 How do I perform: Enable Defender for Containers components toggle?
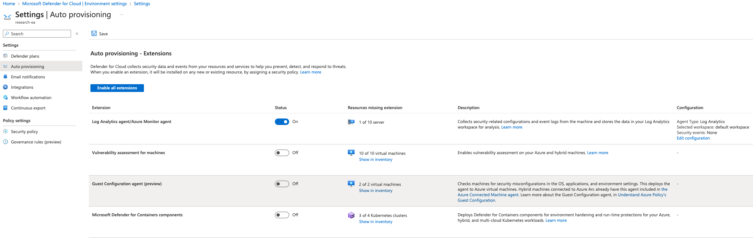(x=282, y=215)
